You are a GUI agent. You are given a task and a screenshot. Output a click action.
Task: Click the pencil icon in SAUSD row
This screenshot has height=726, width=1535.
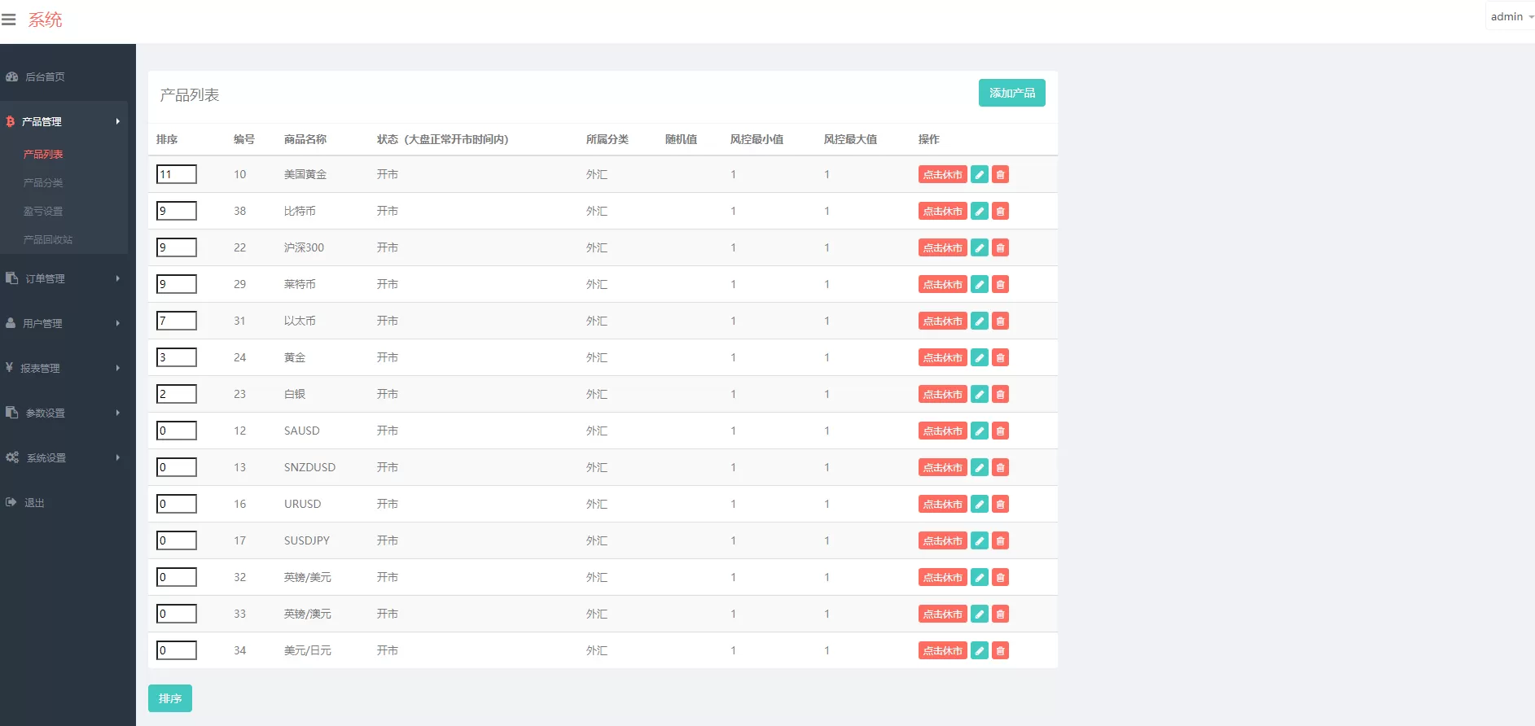tap(980, 431)
